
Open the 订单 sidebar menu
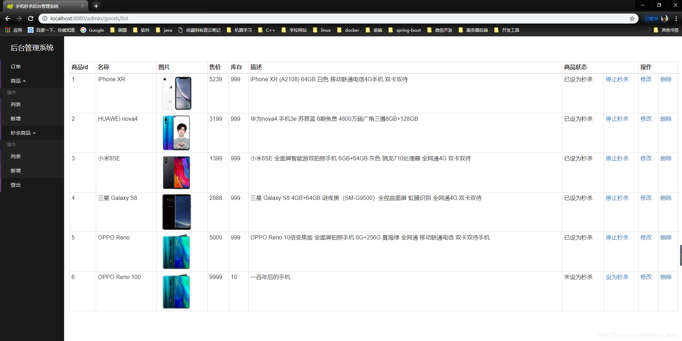[32, 67]
